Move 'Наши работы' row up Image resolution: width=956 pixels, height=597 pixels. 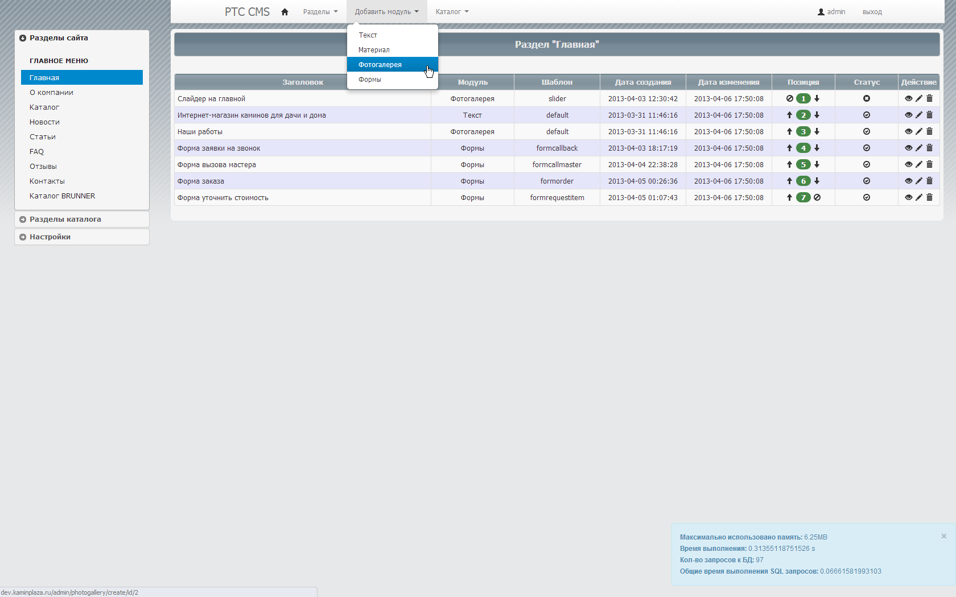(789, 131)
